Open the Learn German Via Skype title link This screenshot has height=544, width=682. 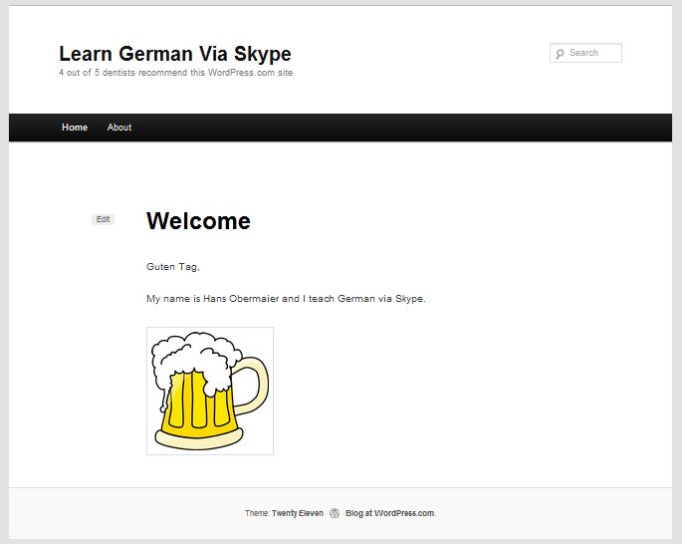(175, 54)
